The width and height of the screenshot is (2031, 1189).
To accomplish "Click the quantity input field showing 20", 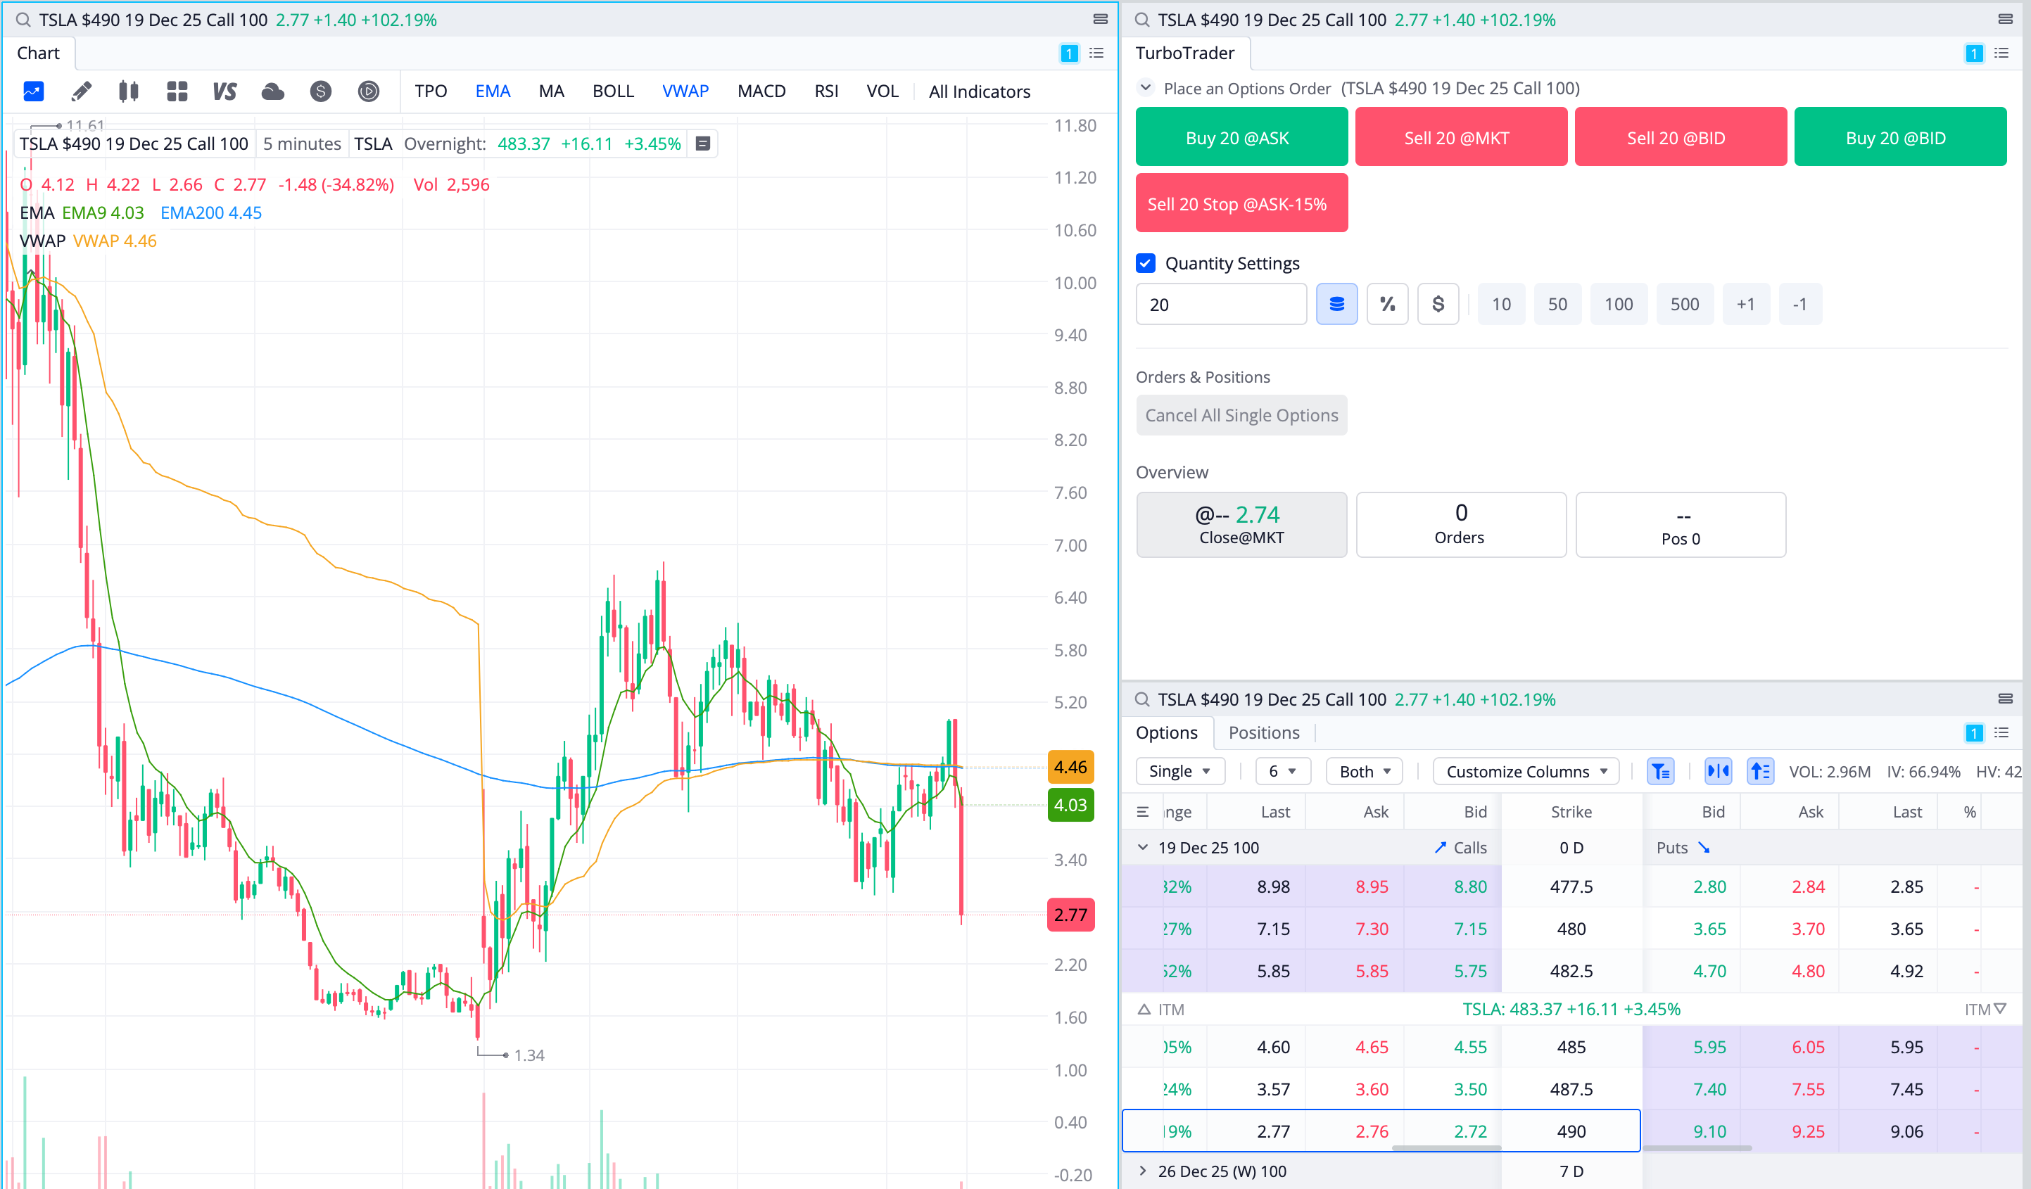I will point(1220,305).
